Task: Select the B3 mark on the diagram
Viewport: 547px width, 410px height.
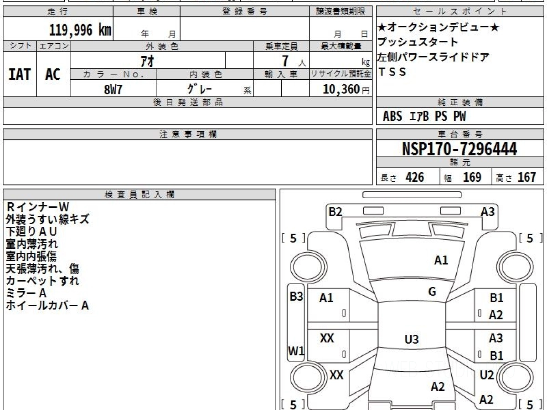Action: pos(296,297)
